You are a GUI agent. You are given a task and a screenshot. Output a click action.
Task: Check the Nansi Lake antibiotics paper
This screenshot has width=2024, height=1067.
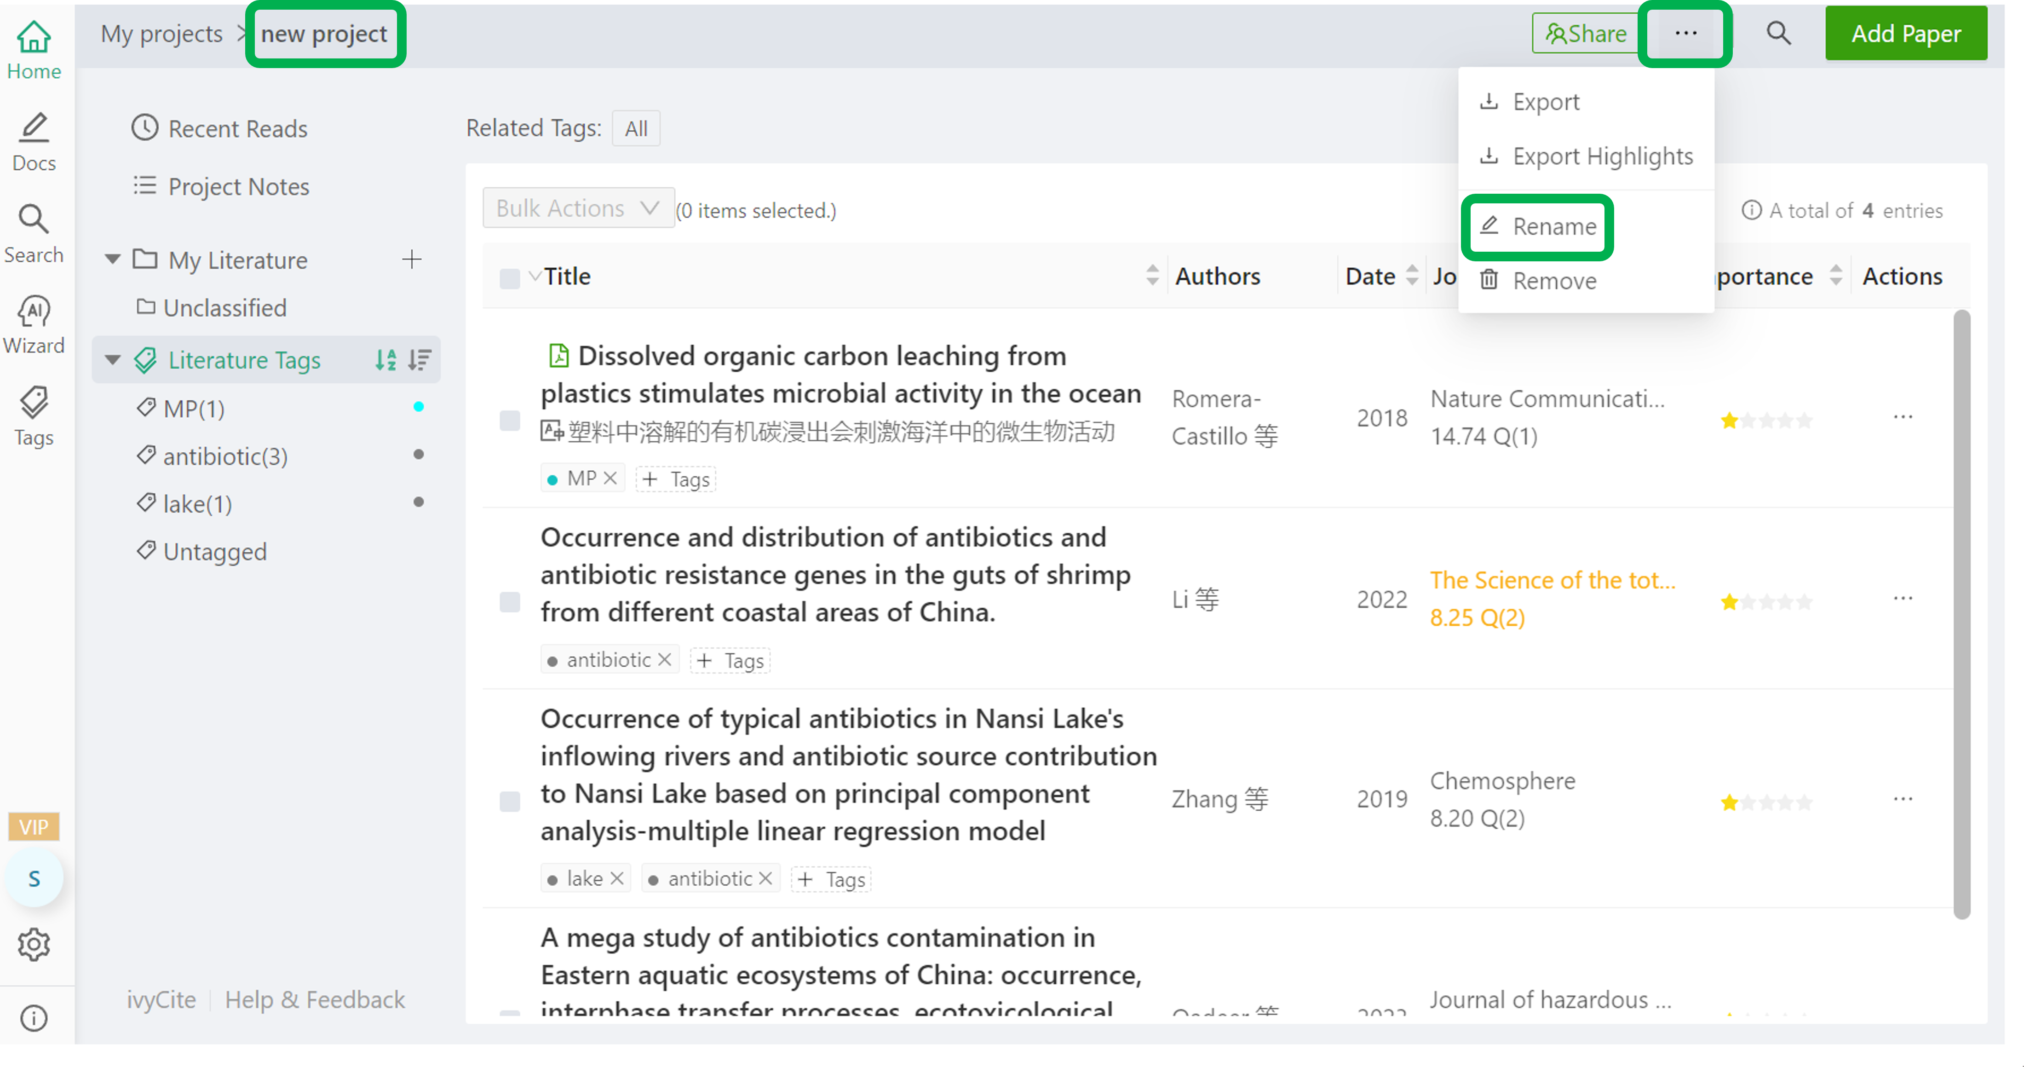(510, 802)
